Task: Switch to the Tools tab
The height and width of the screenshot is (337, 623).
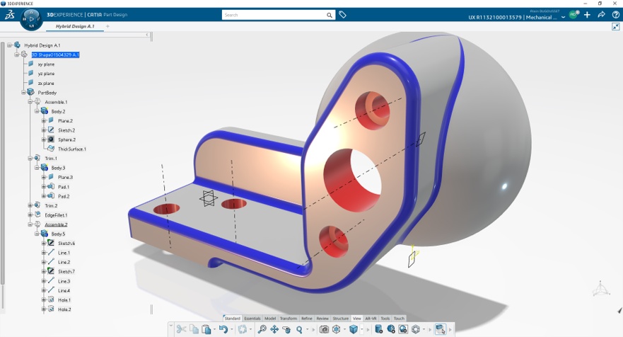Action: [x=385, y=319]
